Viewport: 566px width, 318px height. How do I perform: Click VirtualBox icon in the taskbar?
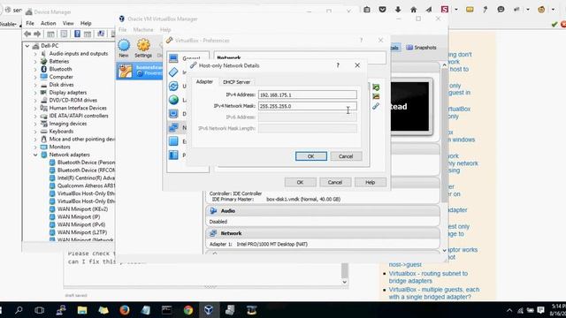point(209,310)
